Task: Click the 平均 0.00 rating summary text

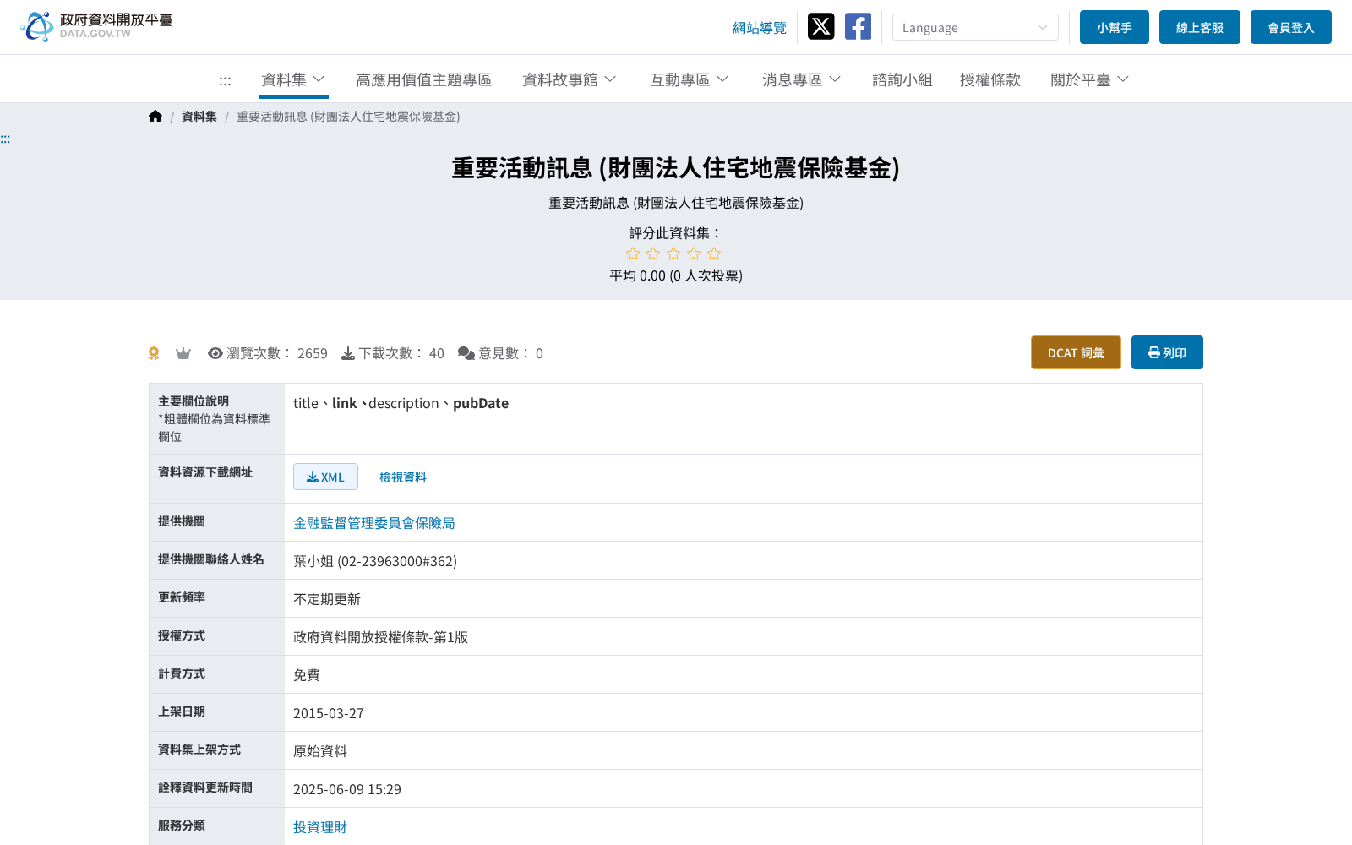Action: pyautogui.click(x=676, y=275)
